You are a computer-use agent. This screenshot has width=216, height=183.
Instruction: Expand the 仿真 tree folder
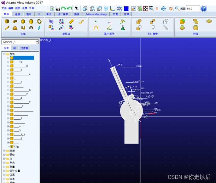coord(4,175)
